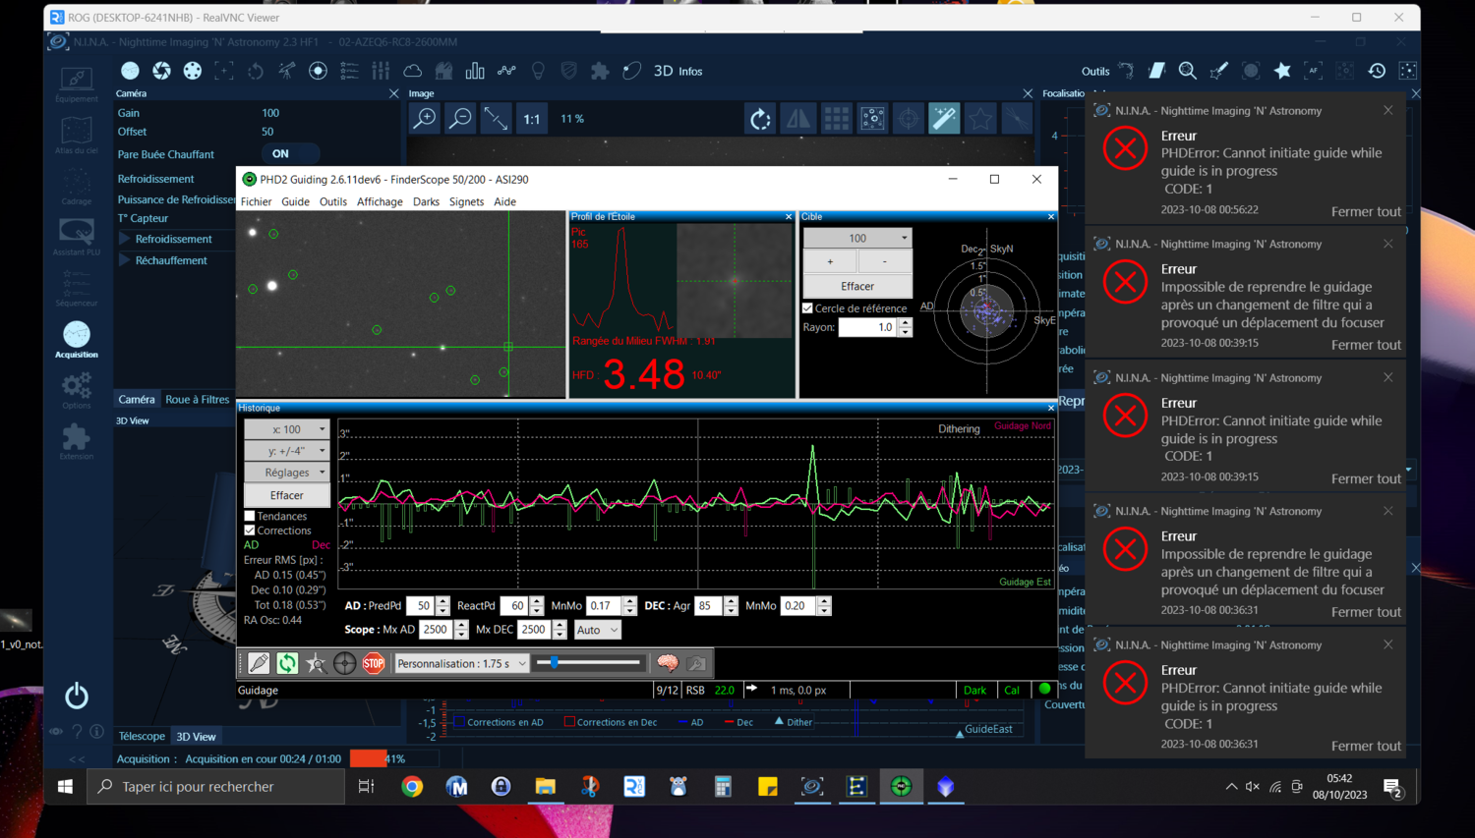Click the AD PredPd value field
Image resolution: width=1475 pixels, height=838 pixels.
coord(421,606)
